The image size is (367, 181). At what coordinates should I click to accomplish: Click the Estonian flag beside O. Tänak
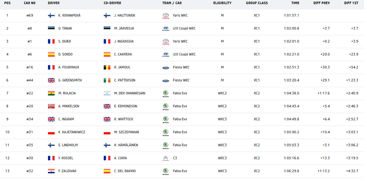pos(51,29)
